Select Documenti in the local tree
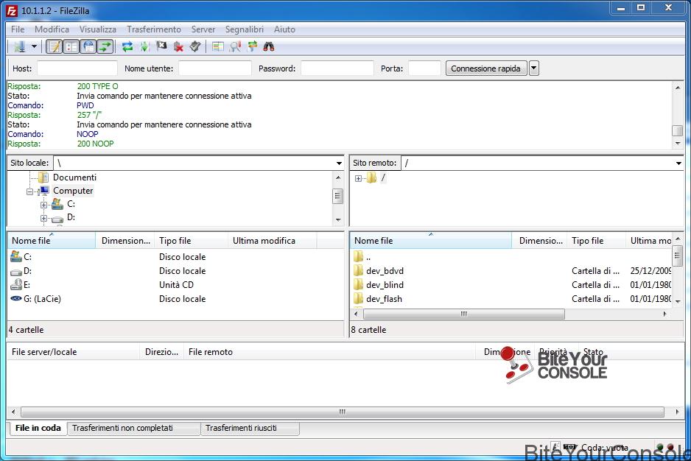691x461 pixels. [x=74, y=177]
